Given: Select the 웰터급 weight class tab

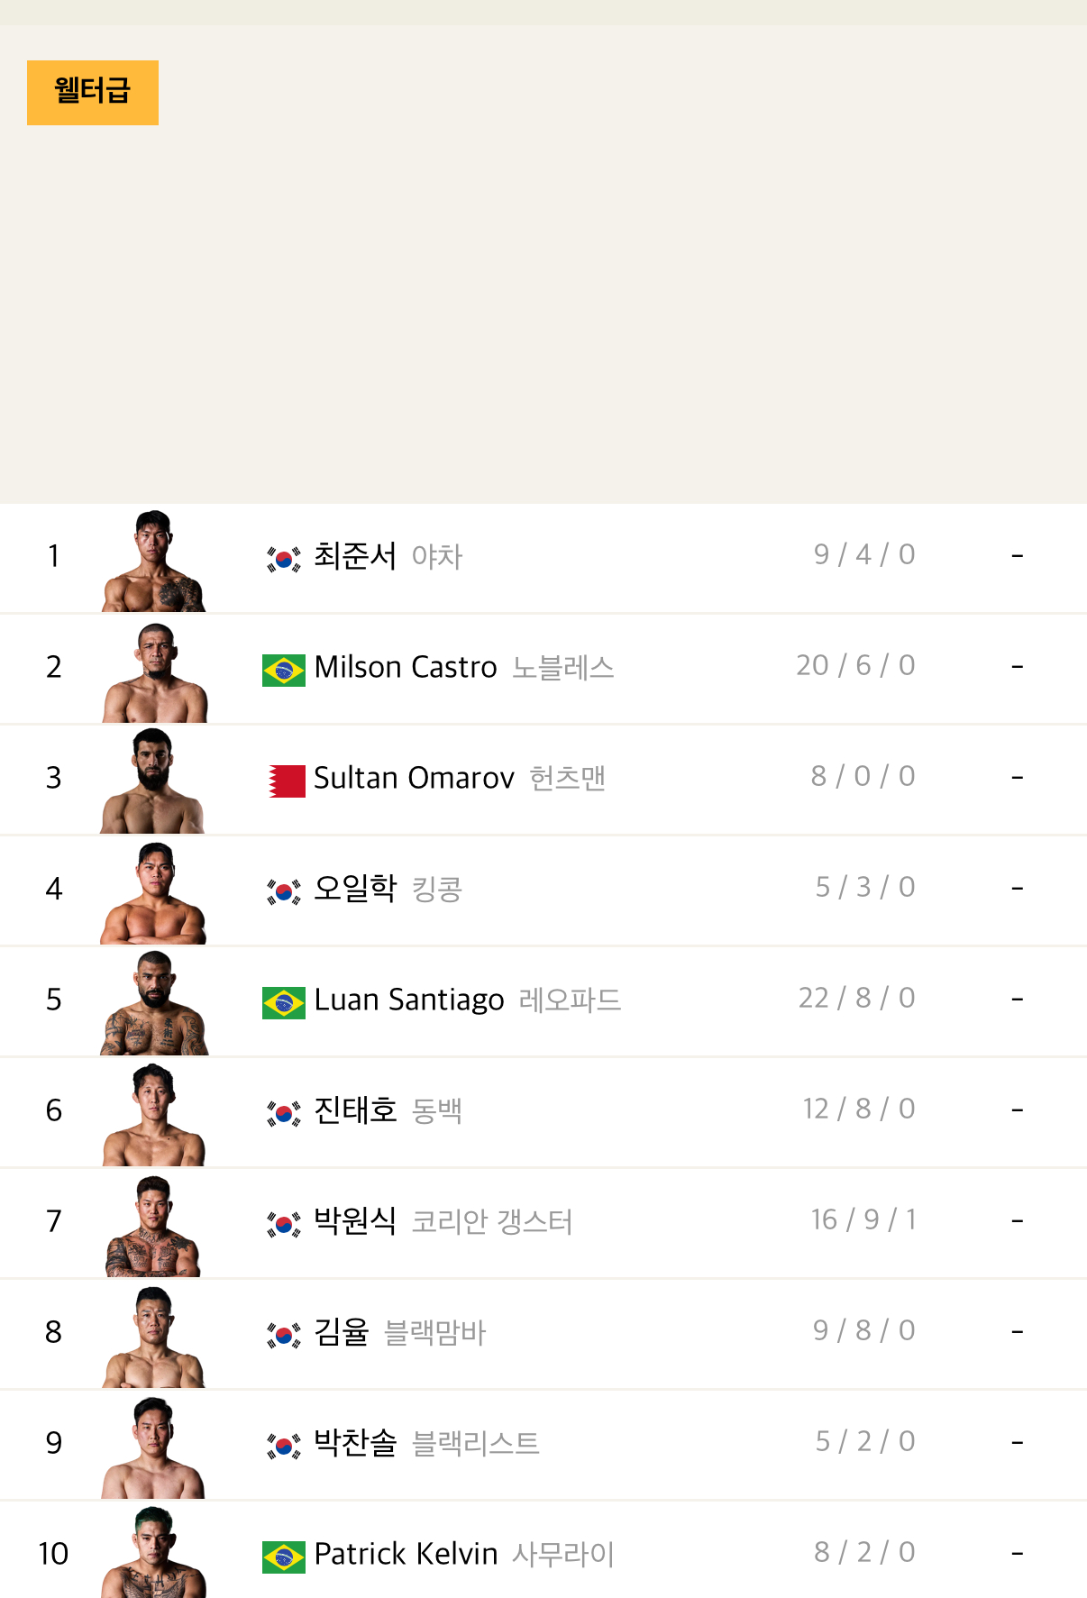Looking at the screenshot, I should (92, 91).
